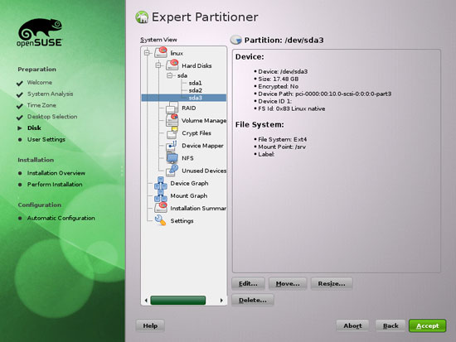This screenshot has width=456, height=342.
Task: Collapse the linux tree node
Action: coord(147,53)
